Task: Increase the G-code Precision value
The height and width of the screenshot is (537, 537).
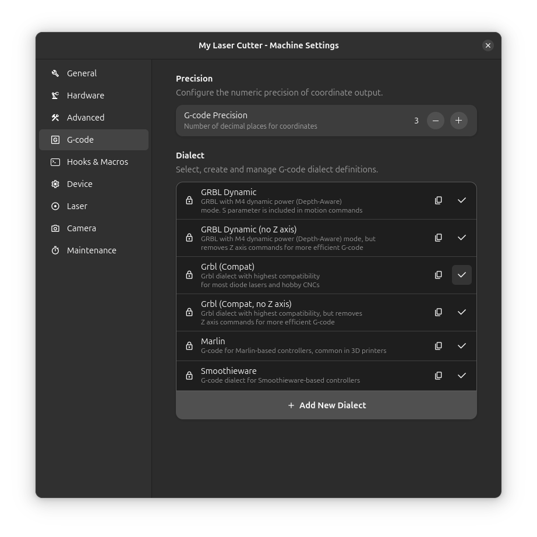Action: (458, 121)
